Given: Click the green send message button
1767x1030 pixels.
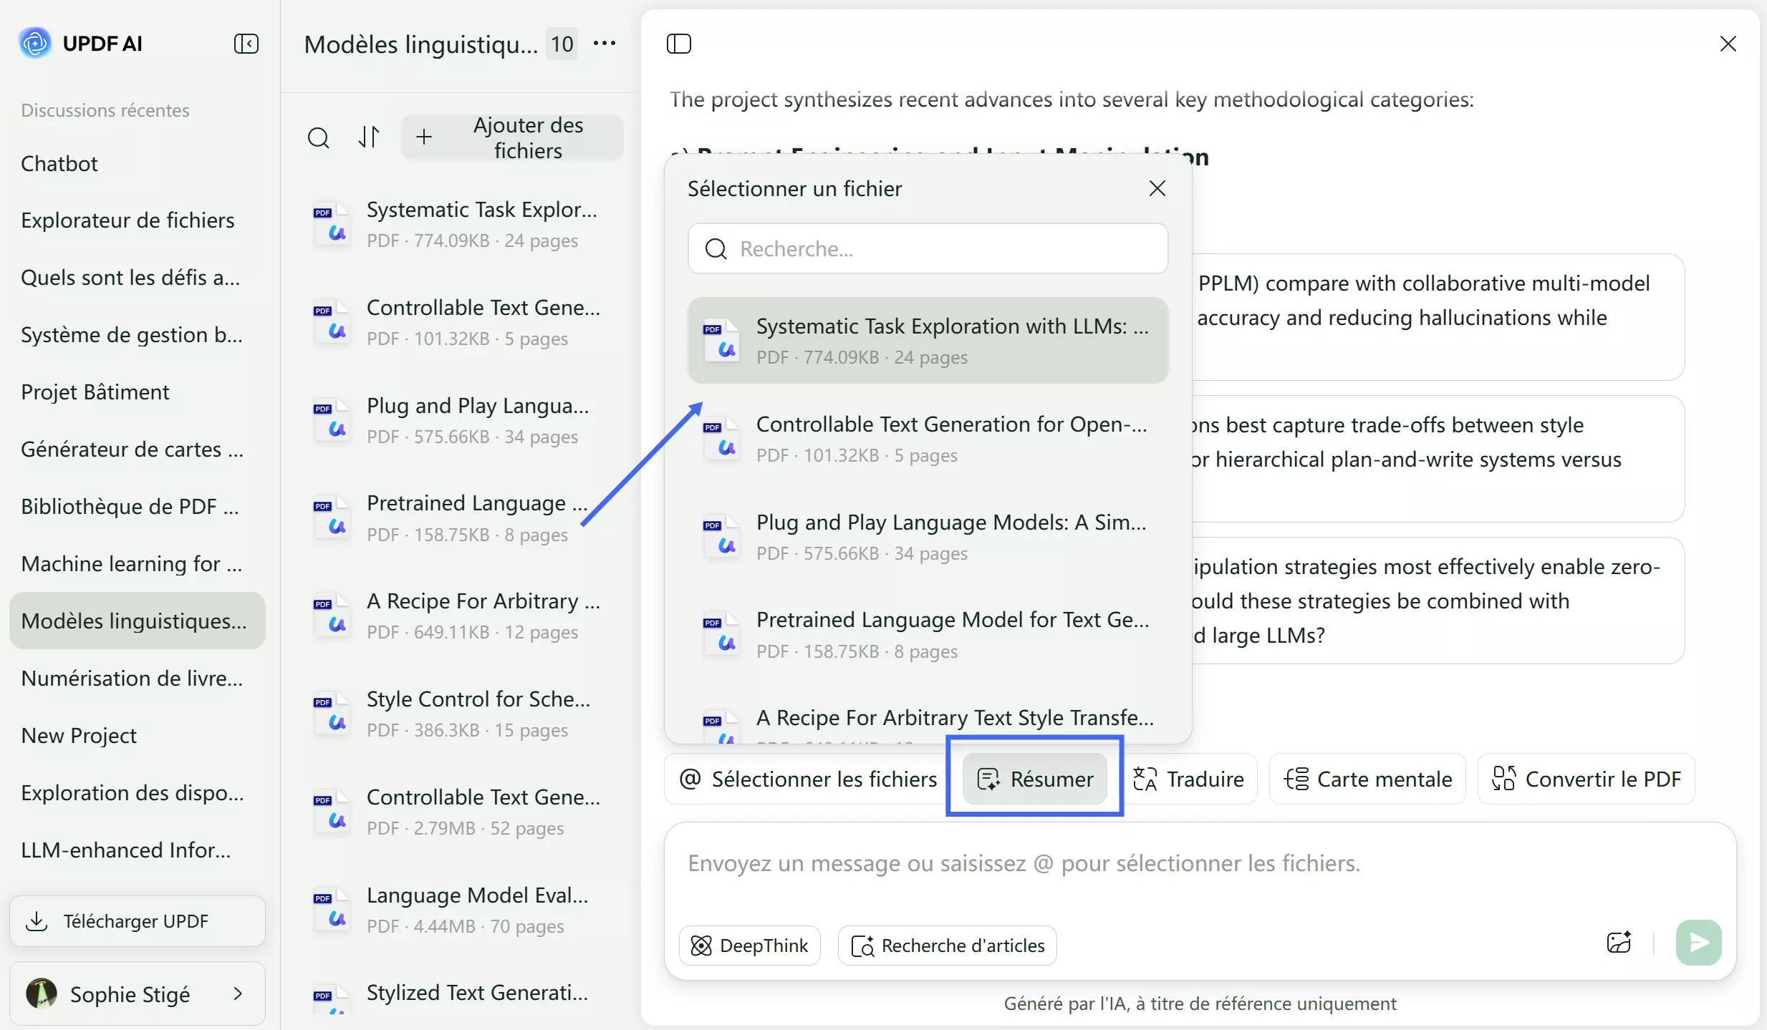Looking at the screenshot, I should (1698, 943).
